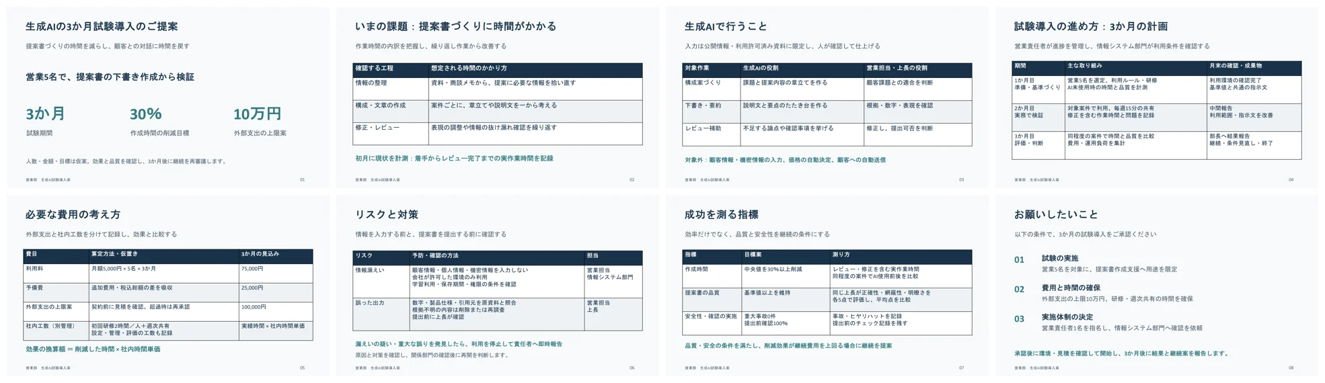The image size is (1325, 383).
Task: Select the period cell 1か月目 準備・基準づくり
Action: point(1038,89)
